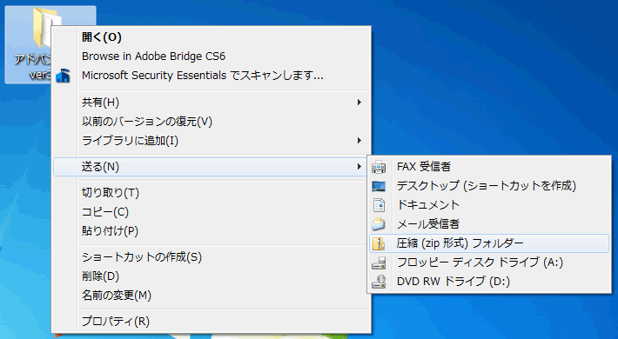Send to デスクトップ (ショートカットを作成)

489,186
